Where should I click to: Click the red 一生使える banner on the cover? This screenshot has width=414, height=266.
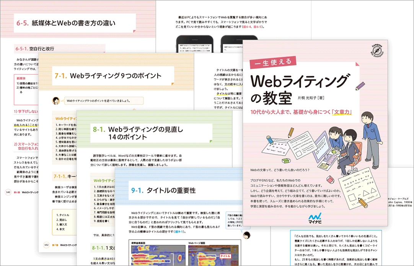[273, 63]
